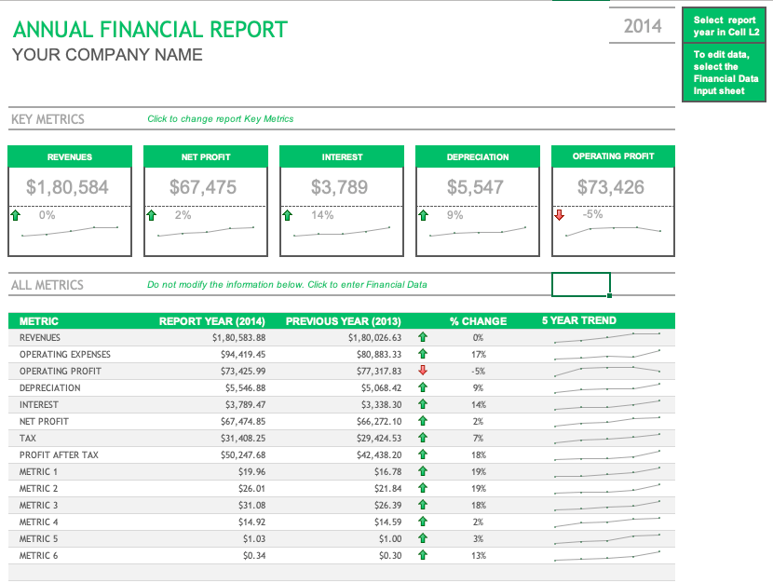Screen dimensions: 773x583
Task: Select the 5 year trend sparkline for NET PROFIT
Action: [x=605, y=421]
